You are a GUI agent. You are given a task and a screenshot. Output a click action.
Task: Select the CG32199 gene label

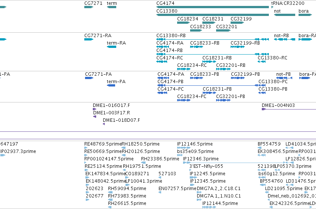point(241,19)
